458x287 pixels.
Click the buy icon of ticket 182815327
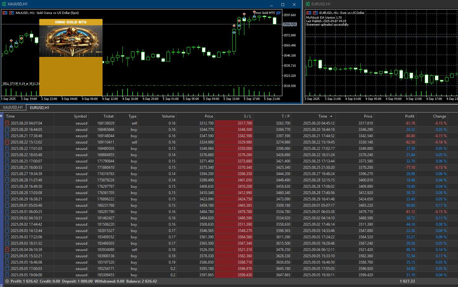7,231
